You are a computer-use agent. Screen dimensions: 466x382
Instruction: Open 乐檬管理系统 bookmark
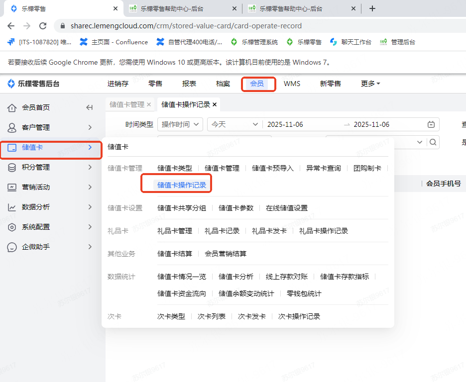point(254,42)
